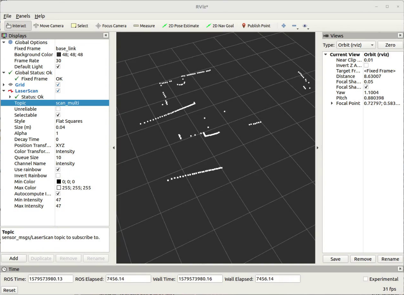
Task: Enable the Invert Rainbow option
Action: point(58,176)
